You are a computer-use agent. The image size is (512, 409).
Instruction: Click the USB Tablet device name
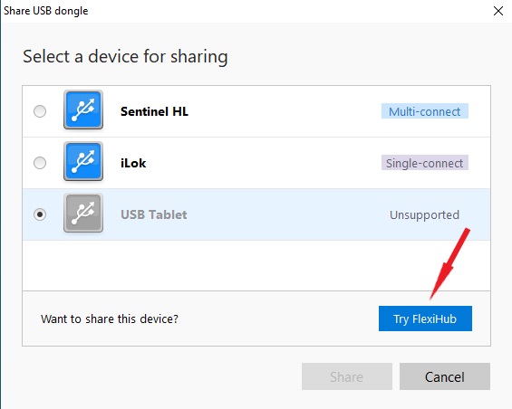coord(154,214)
